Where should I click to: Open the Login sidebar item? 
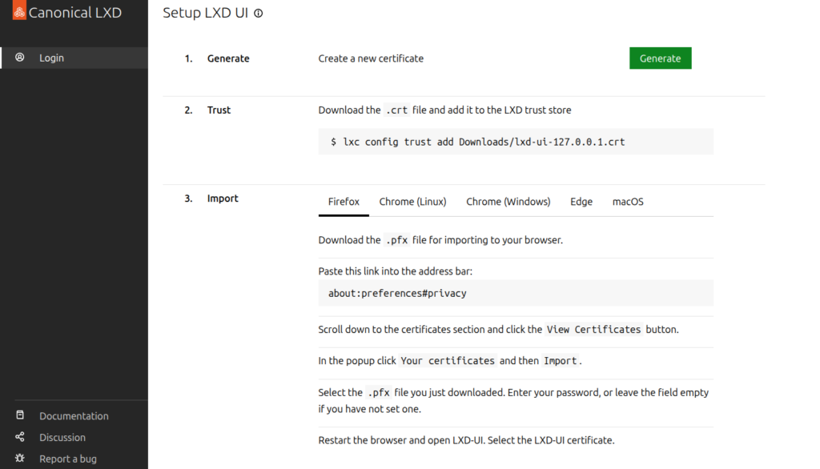pos(52,58)
